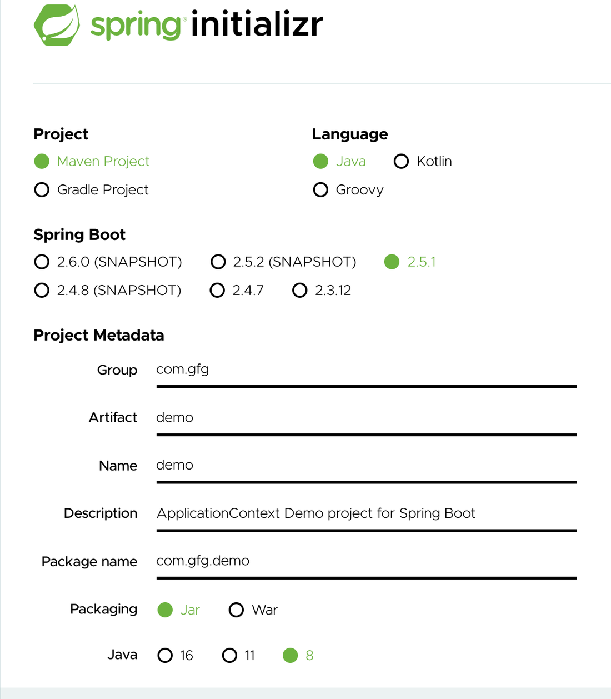The height and width of the screenshot is (699, 611).
Task: Set packaging to War
Action: coord(237,610)
